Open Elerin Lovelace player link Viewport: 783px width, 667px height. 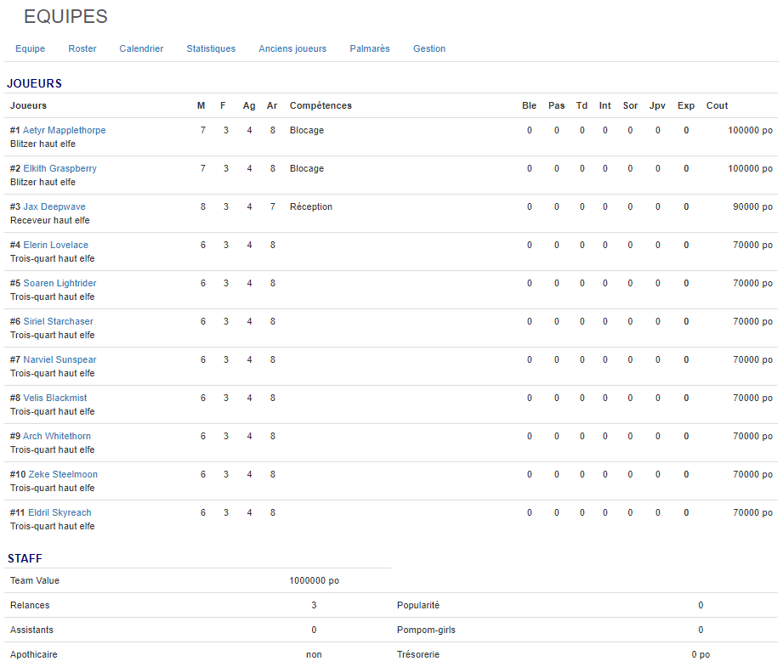(56, 246)
